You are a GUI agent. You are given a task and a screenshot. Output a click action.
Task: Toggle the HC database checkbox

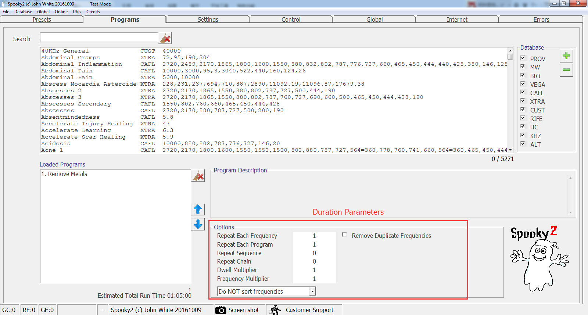[523, 126]
